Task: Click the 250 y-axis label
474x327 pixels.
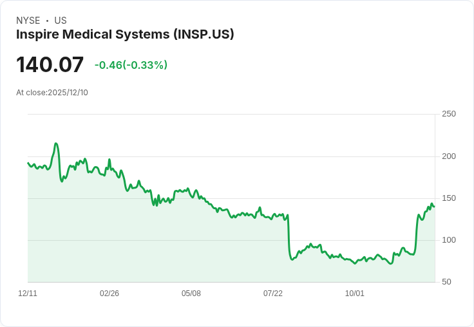Action: coord(448,114)
